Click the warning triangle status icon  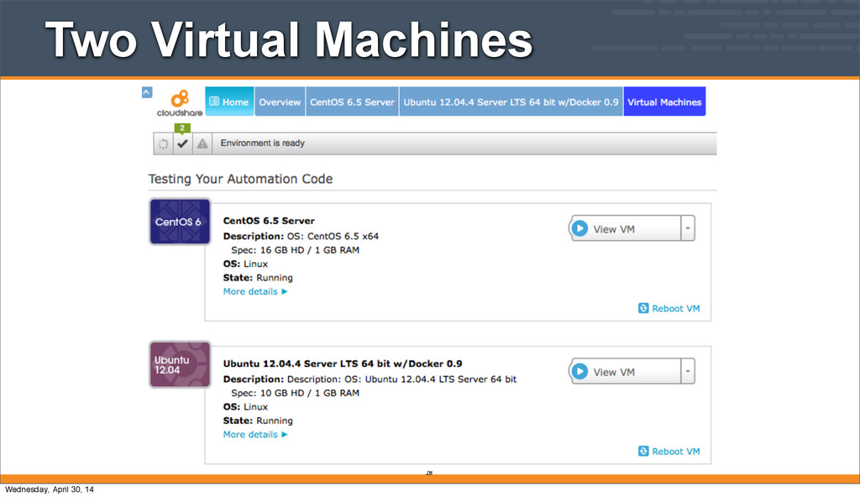pos(202,144)
